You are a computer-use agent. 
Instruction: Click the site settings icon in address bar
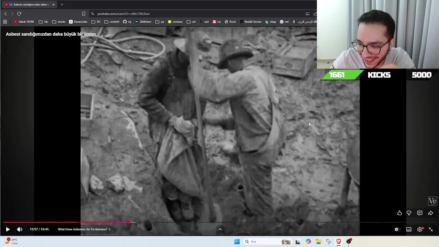tap(92, 14)
